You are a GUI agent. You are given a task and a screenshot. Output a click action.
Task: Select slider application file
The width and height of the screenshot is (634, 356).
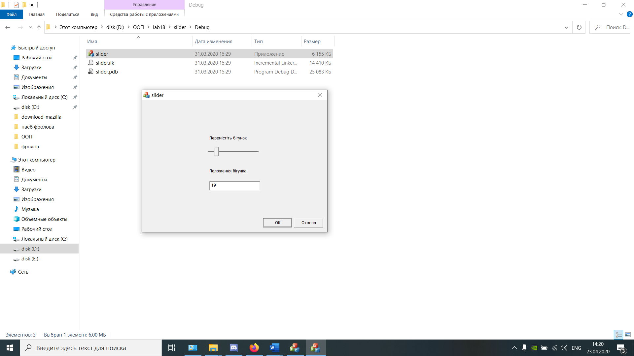pyautogui.click(x=209, y=54)
